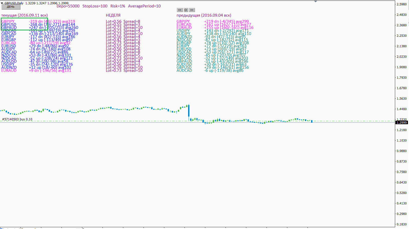The width and height of the screenshot is (409, 229).
Task: Select EURCAD in the текущая list
Action: pyautogui.click(x=8, y=43)
